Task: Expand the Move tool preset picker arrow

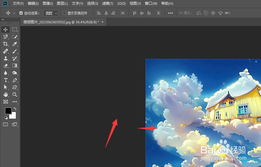Action: [x=14, y=13]
